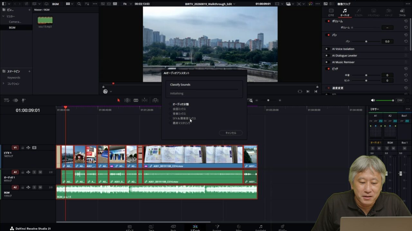
Task: Jump to last frame in viewer
Action: [316, 91]
